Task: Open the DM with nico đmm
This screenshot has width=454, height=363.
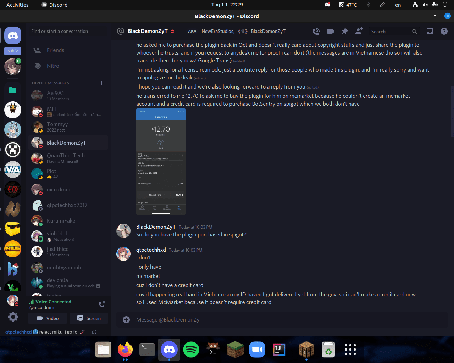Action: (x=68, y=189)
